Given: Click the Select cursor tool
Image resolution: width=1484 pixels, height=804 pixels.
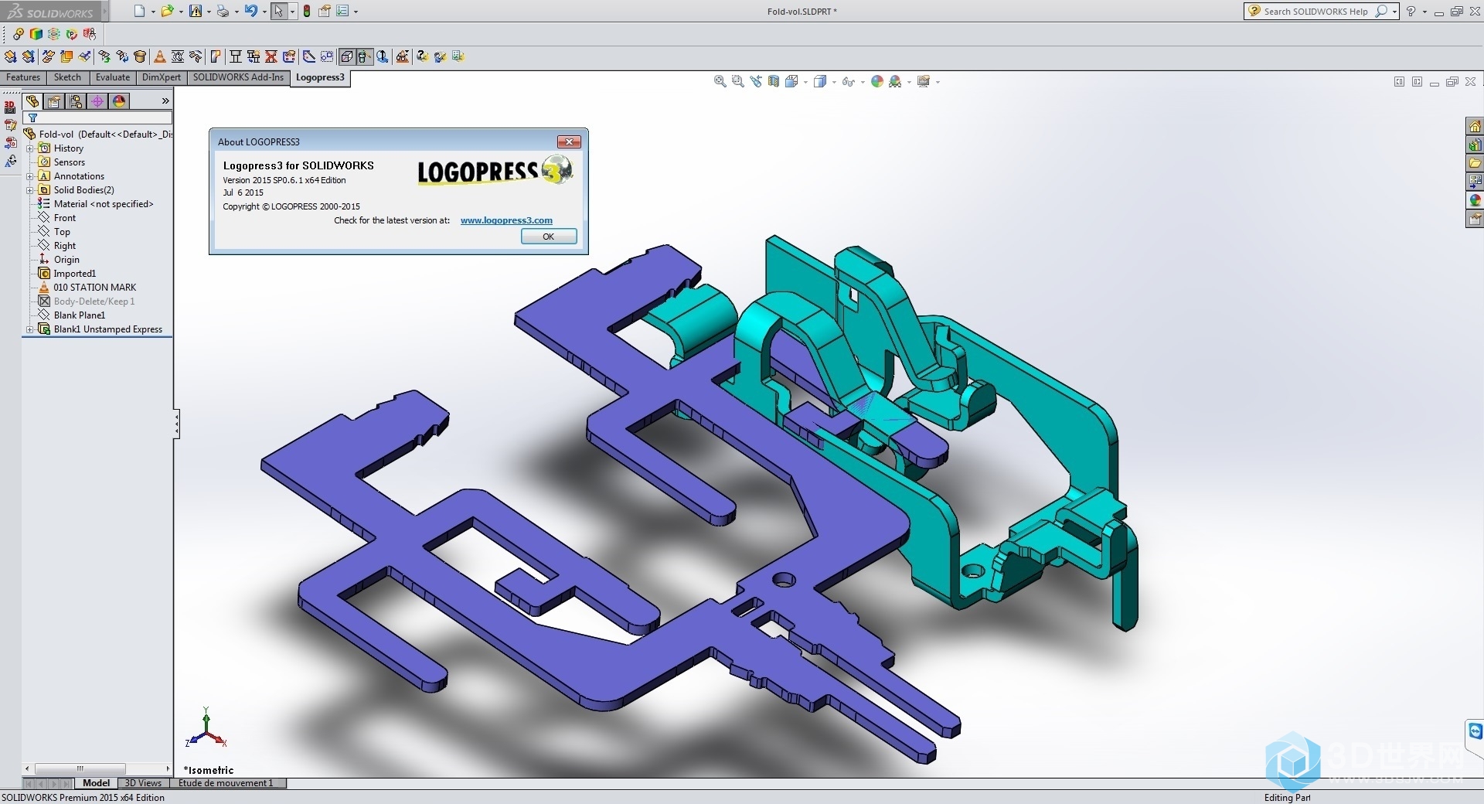Looking at the screenshot, I should [x=278, y=11].
